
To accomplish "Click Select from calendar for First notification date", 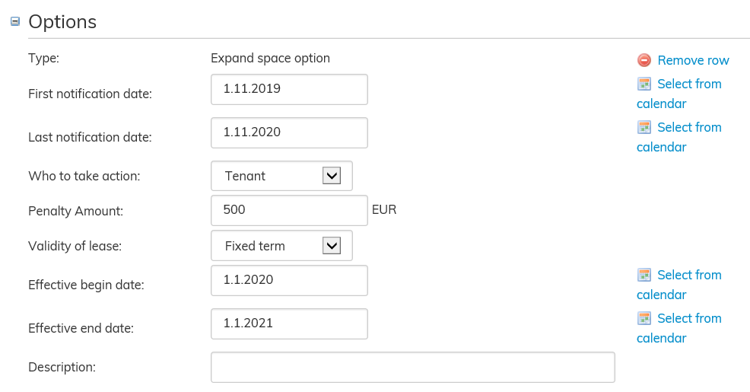I will point(688,84).
